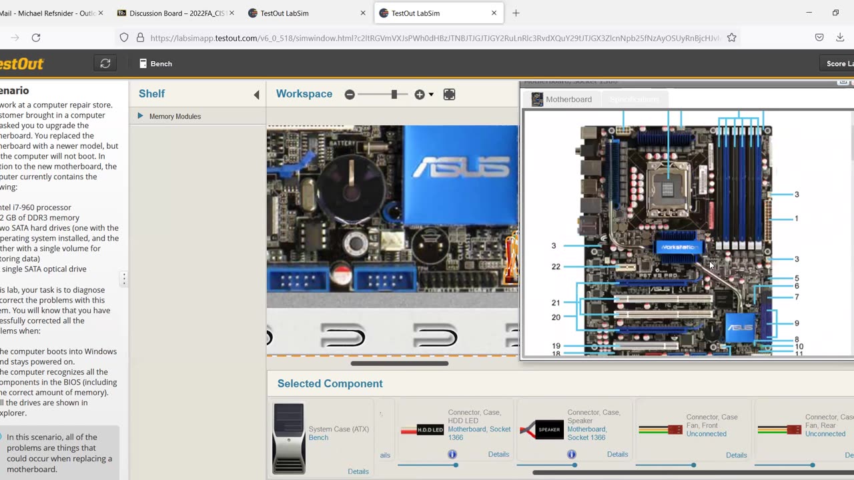
Task: Click Bench link under System Case
Action: [318, 437]
